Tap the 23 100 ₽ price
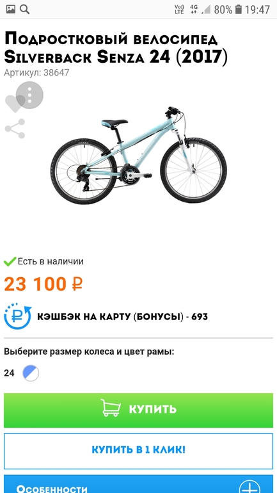Image resolution: width=277 pixels, height=493 pixels. point(44,284)
